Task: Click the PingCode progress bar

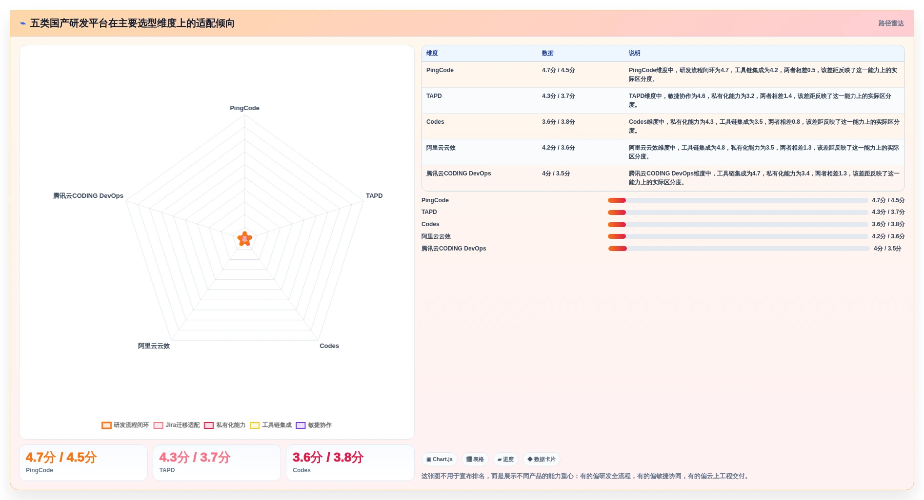Action: coord(738,200)
